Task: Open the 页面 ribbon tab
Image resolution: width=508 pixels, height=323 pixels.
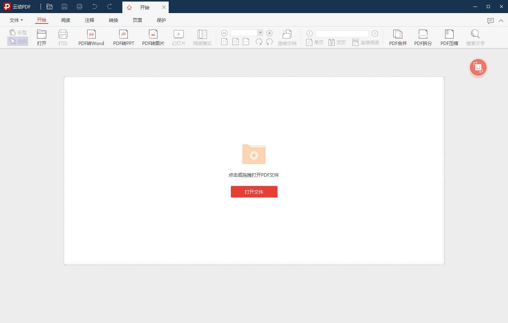Action: [x=137, y=20]
